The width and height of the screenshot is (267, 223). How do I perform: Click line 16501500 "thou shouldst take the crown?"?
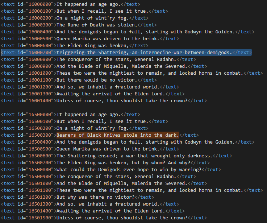(104, 218)
